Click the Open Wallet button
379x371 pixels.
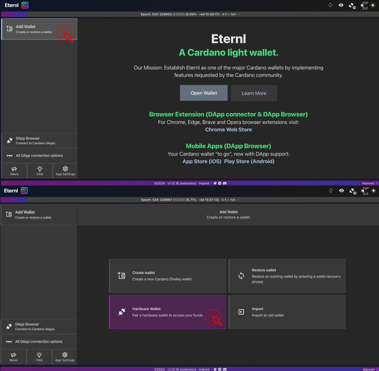click(x=204, y=93)
